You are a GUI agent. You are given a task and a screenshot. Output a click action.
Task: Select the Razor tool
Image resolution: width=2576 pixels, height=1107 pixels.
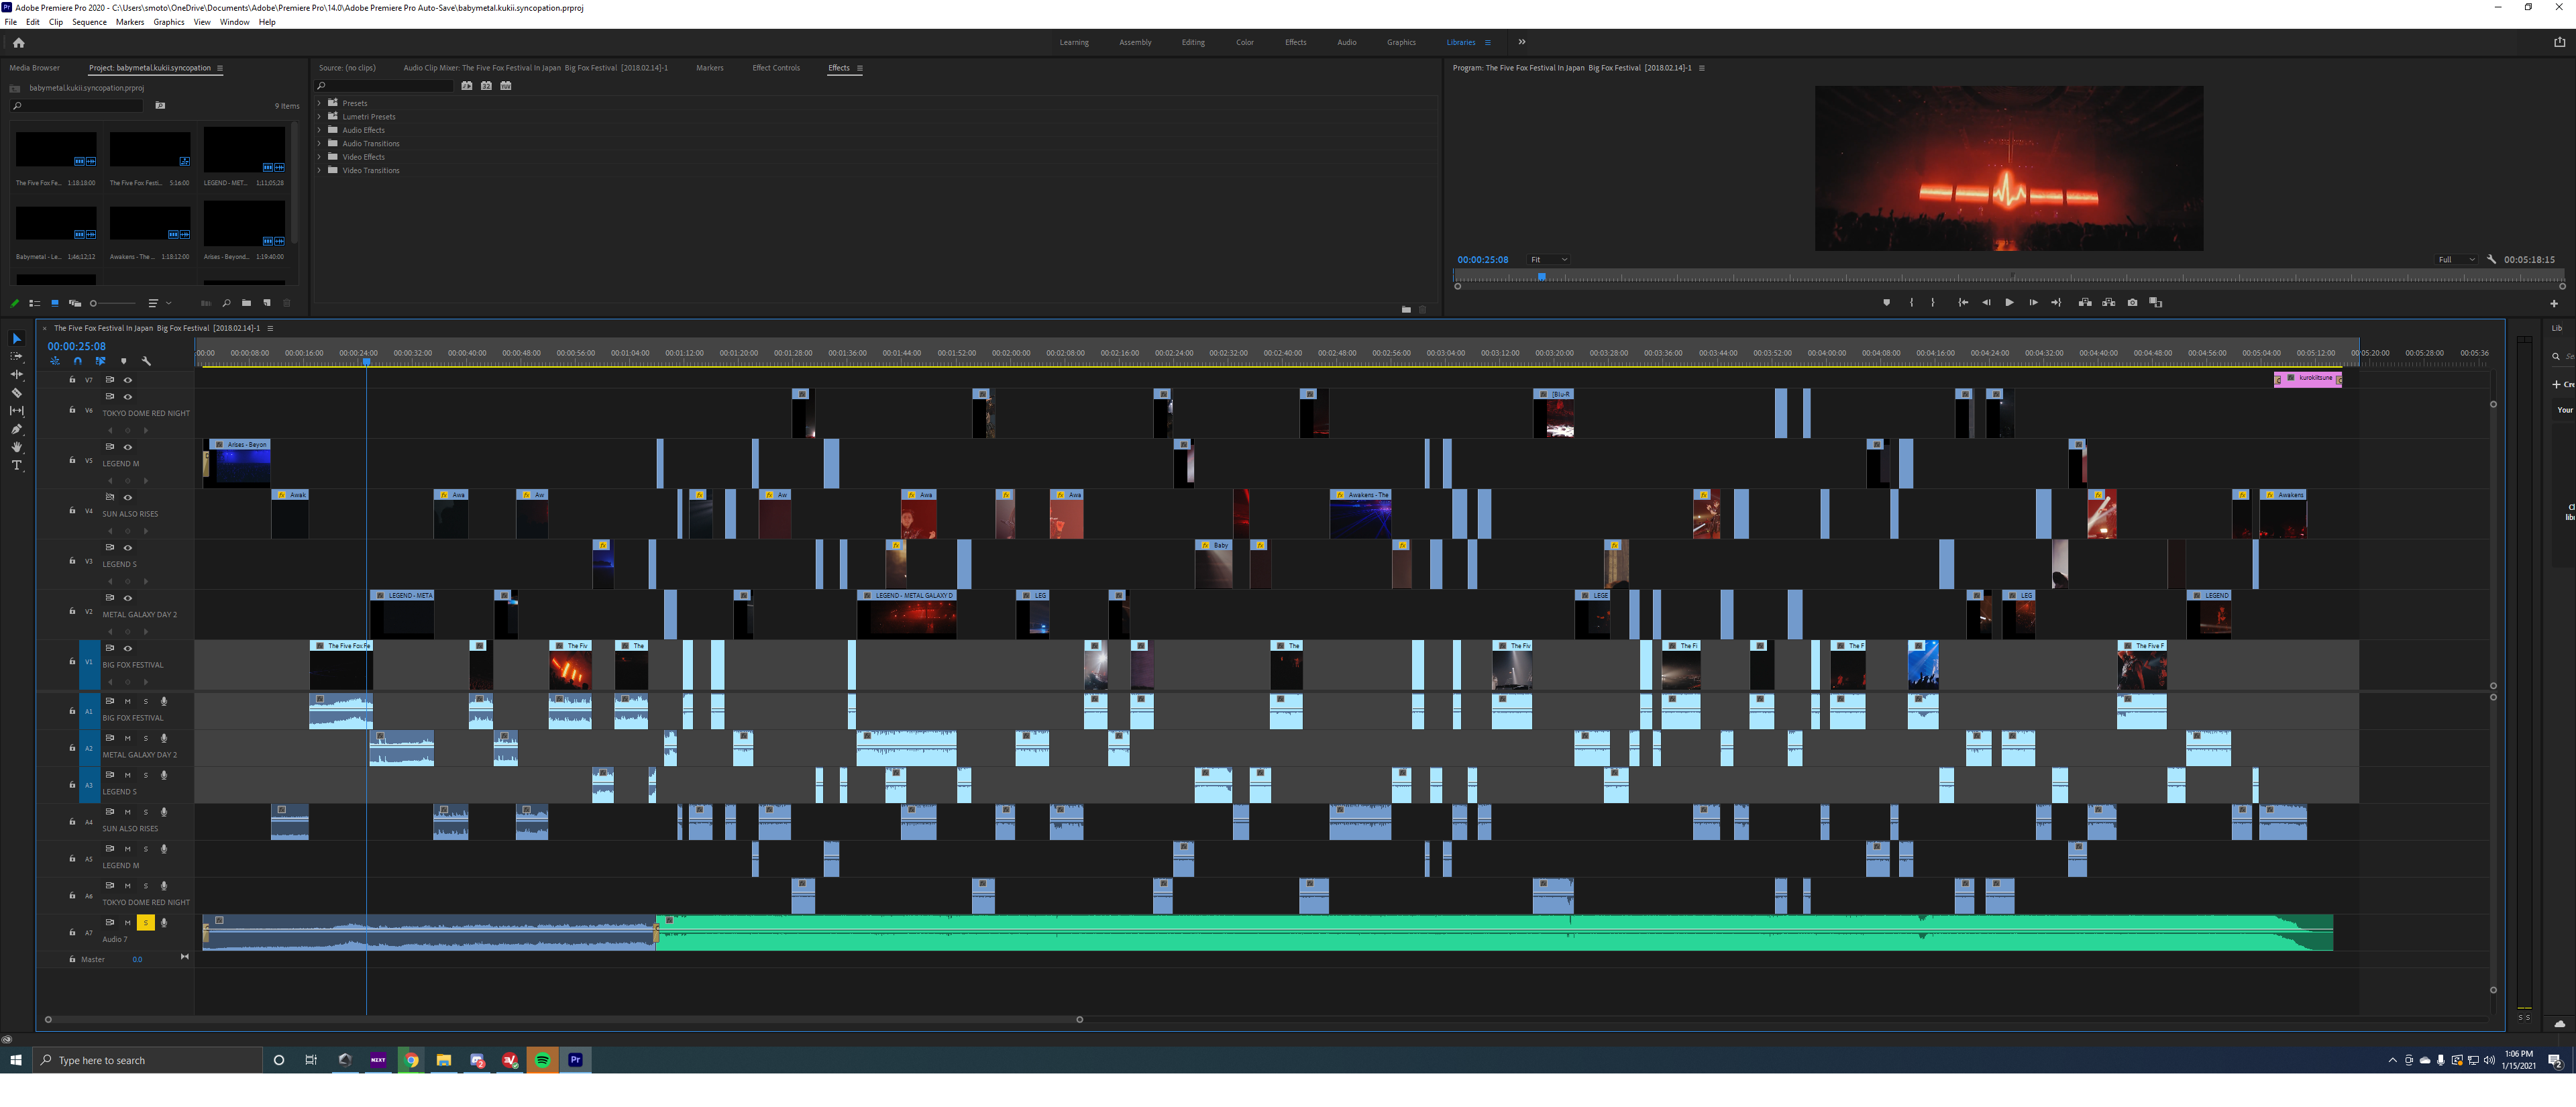coord(17,393)
